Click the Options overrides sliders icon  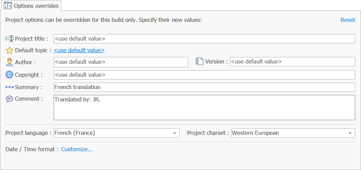(x=8, y=6)
